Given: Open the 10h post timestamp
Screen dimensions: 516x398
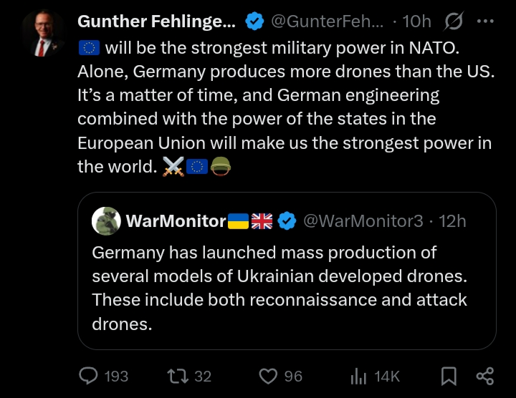Looking at the screenshot, I should (x=416, y=21).
